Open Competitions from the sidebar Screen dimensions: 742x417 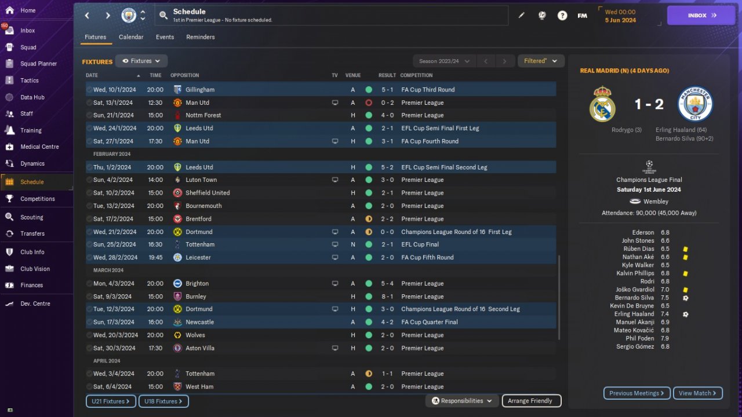(x=38, y=199)
